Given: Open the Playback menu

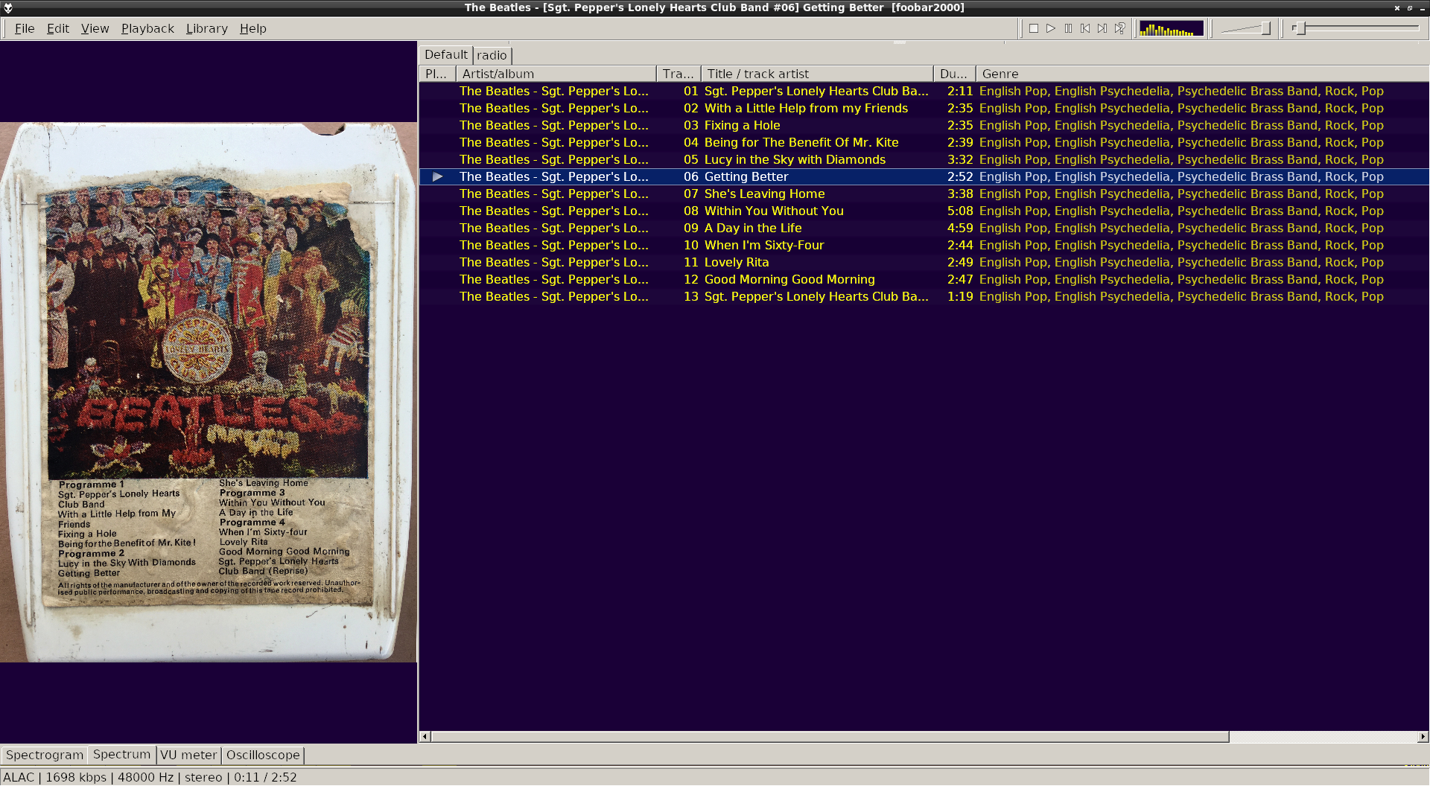Looking at the screenshot, I should pyautogui.click(x=147, y=28).
